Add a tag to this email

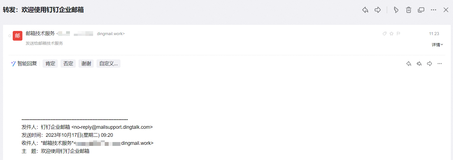click(x=384, y=34)
